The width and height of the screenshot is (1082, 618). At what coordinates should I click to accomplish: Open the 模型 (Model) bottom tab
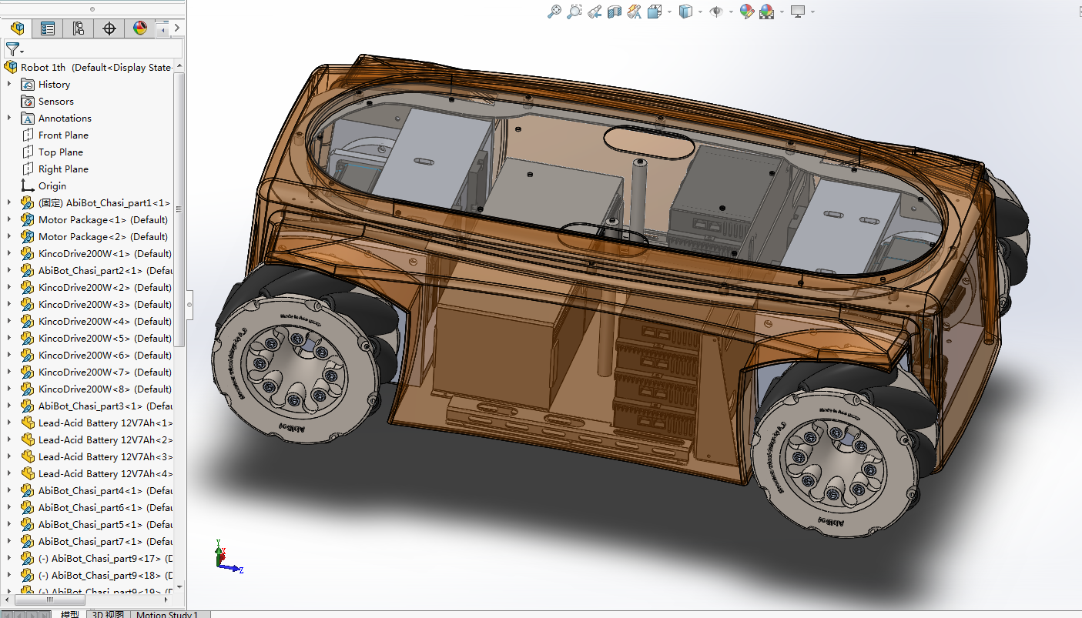pos(69,613)
